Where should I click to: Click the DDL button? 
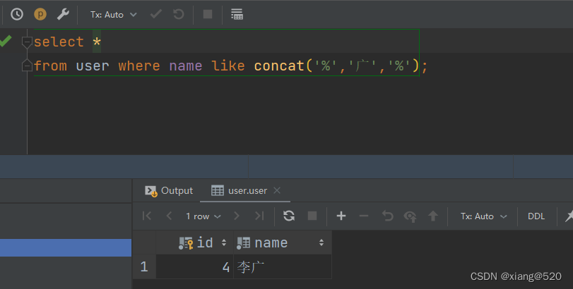pos(536,216)
